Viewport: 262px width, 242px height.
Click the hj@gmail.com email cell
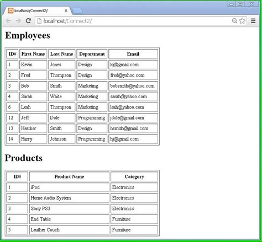tap(133, 139)
